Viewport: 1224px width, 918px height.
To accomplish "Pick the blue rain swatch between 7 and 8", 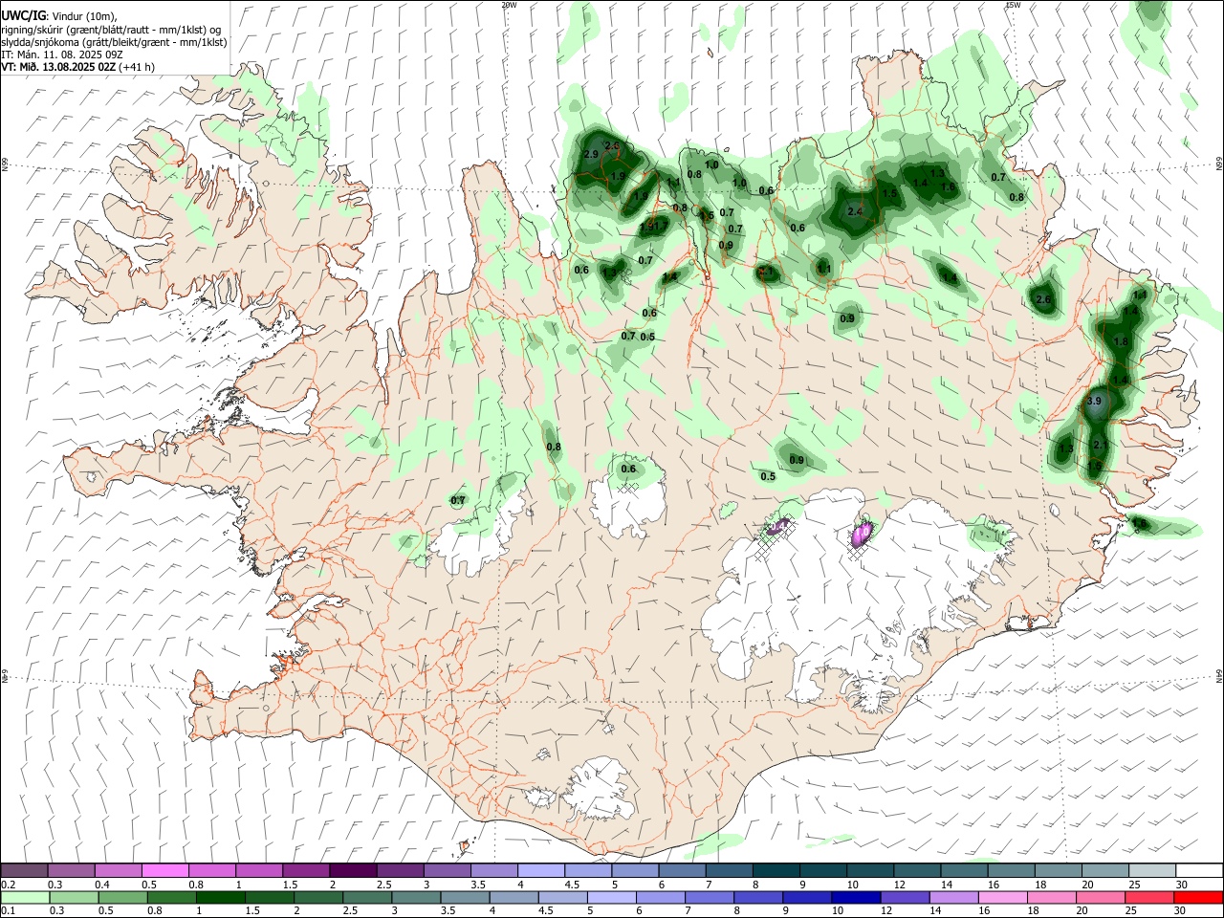I will point(708,897).
